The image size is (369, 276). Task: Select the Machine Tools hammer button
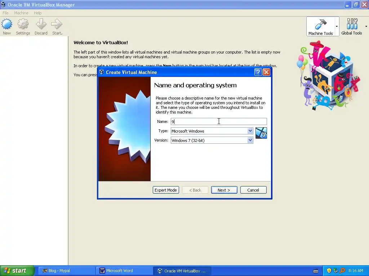pyautogui.click(x=320, y=27)
